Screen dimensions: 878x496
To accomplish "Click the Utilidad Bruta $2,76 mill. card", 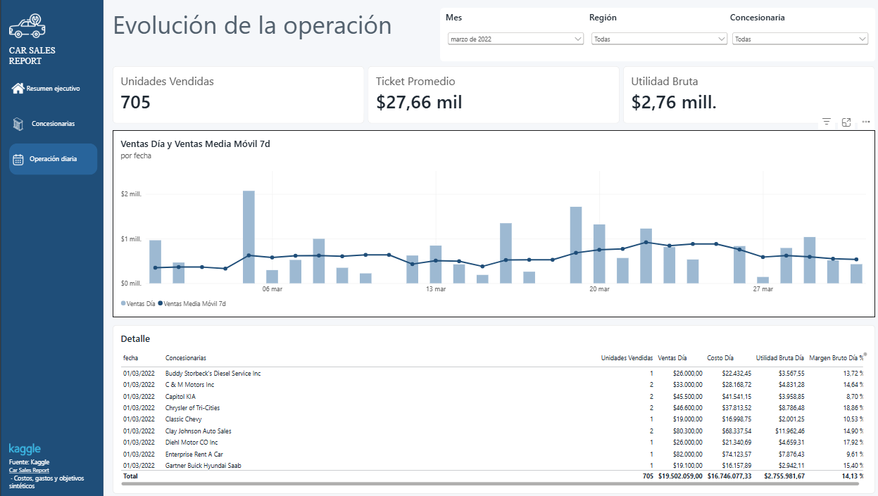I will pos(748,95).
